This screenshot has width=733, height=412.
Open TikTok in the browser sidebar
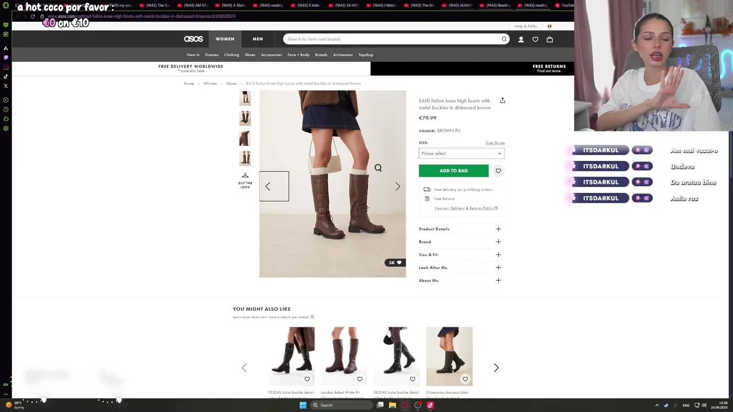pos(6,77)
